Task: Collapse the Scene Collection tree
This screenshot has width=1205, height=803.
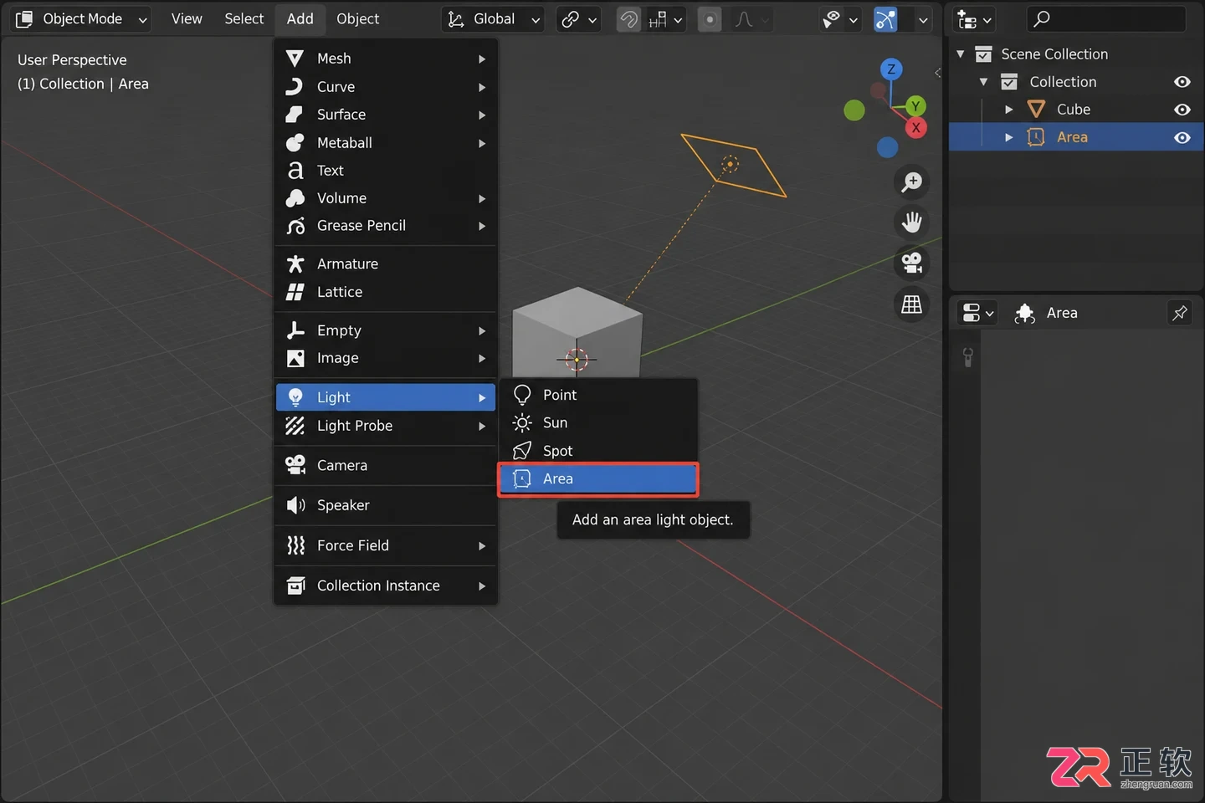Action: point(961,54)
